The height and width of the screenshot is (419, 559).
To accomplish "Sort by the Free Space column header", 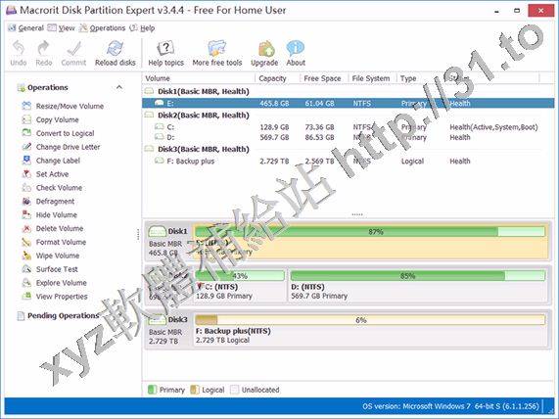I will pos(324,78).
